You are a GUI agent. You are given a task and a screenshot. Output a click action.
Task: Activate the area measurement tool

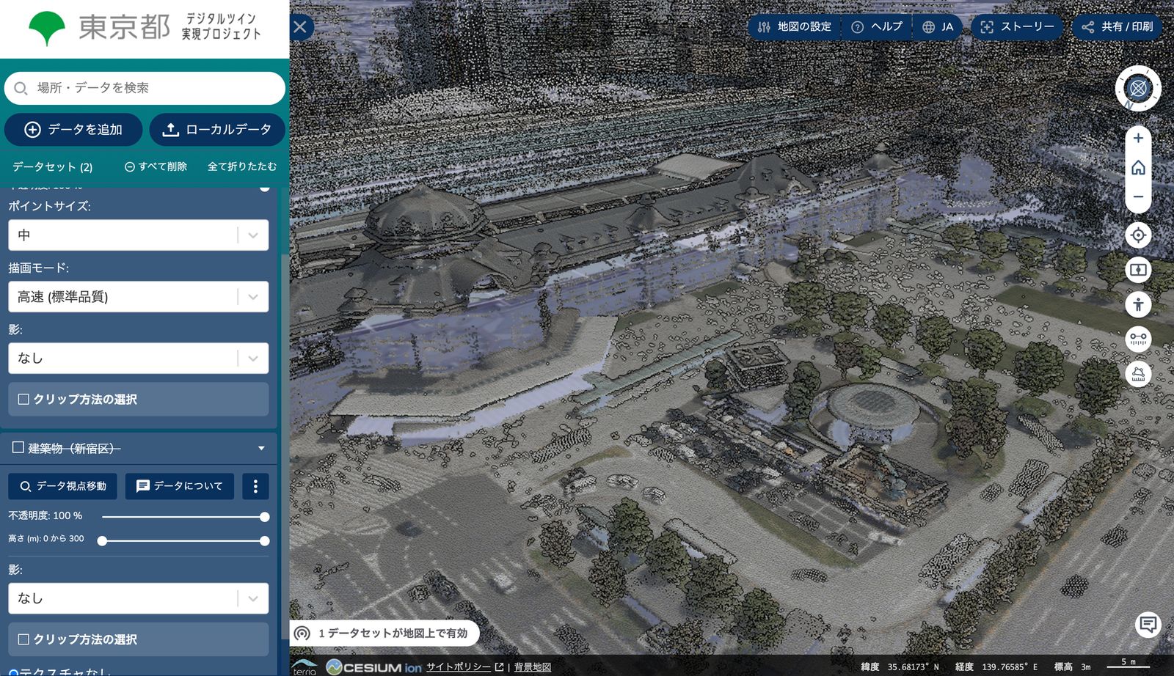pyautogui.click(x=1138, y=374)
